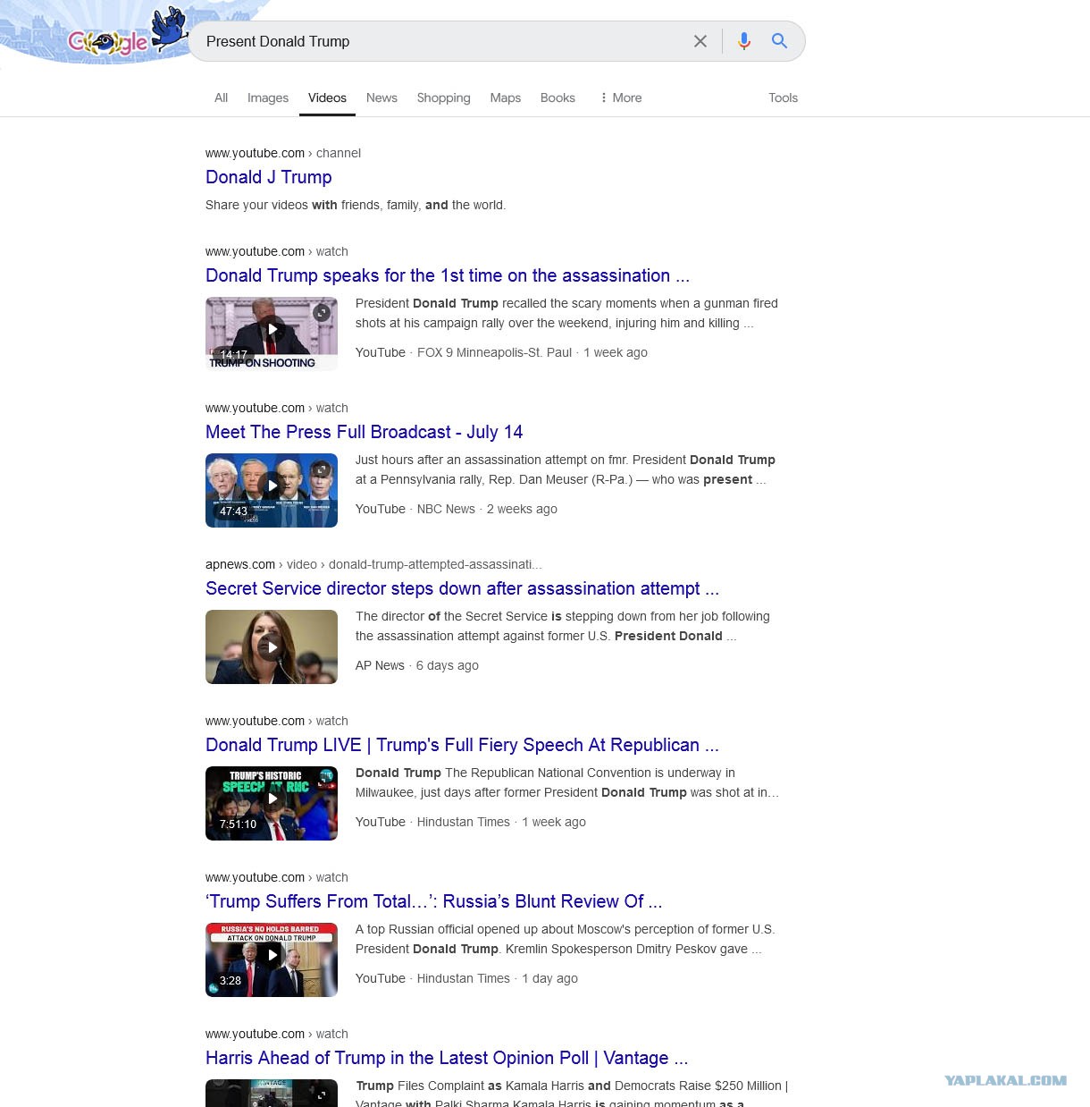This screenshot has height=1107, width=1090.
Task: Open Secret Service director steps down result
Action: 462,588
